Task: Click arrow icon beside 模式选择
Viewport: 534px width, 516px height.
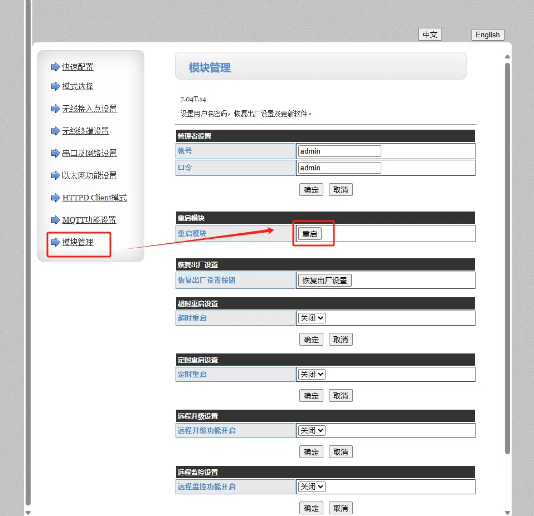Action: tap(56, 86)
